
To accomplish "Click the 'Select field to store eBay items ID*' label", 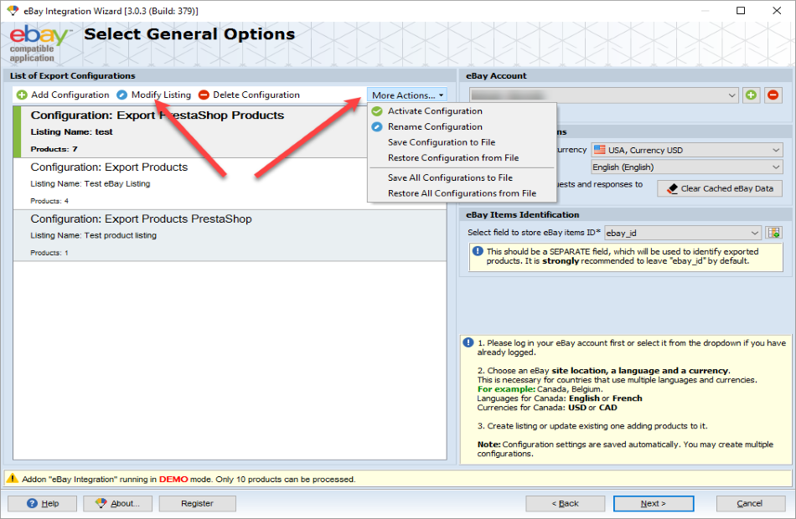I will (534, 233).
